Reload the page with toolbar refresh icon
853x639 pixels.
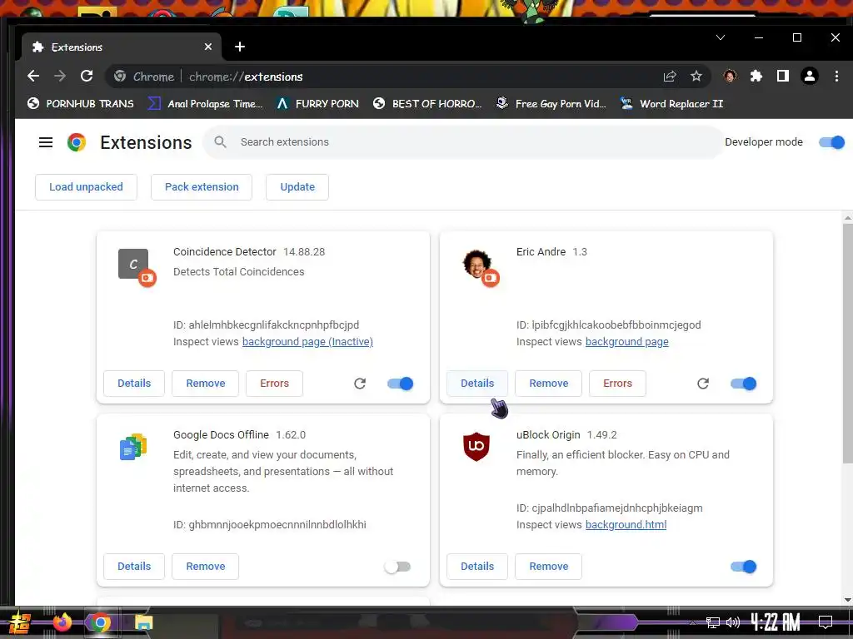click(x=87, y=76)
